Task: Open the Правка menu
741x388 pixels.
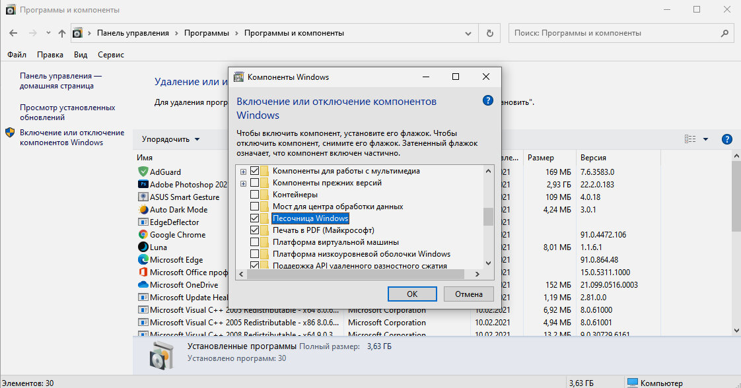Action: click(50, 55)
